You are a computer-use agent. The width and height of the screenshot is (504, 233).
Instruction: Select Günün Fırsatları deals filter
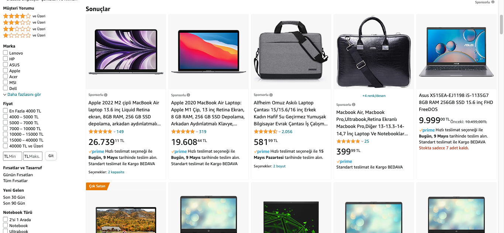[x=18, y=175]
